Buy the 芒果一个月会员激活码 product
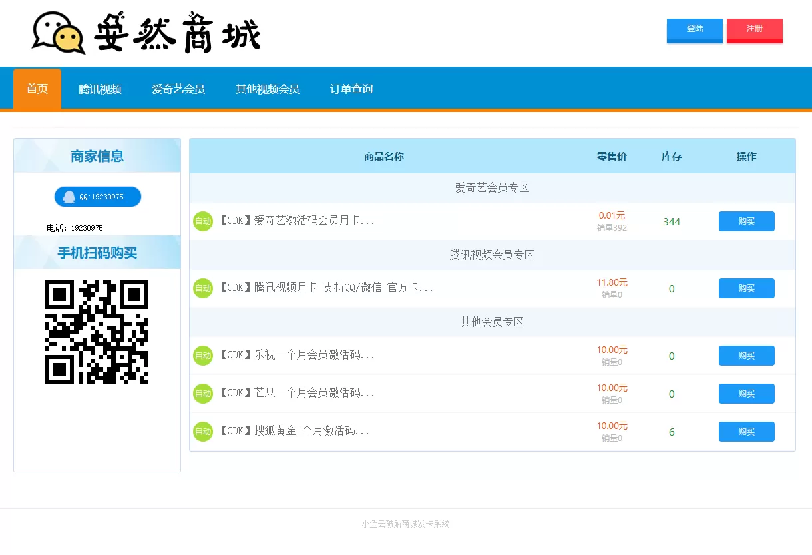The height and width of the screenshot is (555, 812). pos(747,394)
